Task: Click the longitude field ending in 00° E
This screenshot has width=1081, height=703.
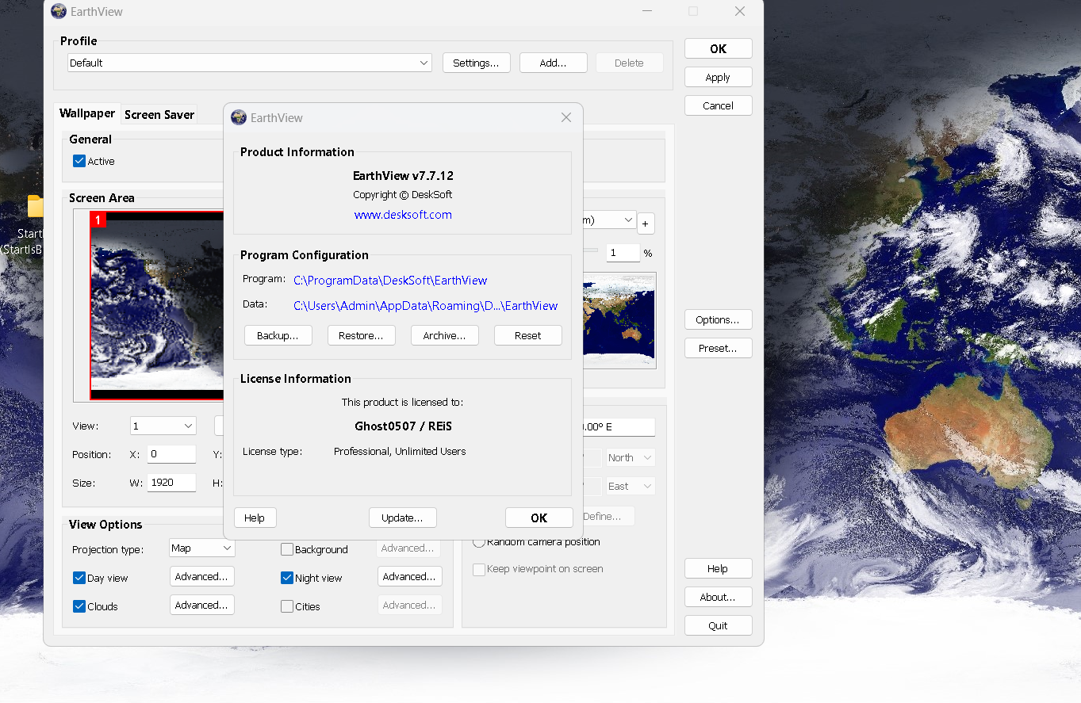Action: pos(619,426)
